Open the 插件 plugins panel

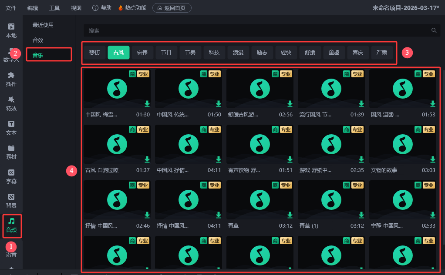(x=11, y=79)
